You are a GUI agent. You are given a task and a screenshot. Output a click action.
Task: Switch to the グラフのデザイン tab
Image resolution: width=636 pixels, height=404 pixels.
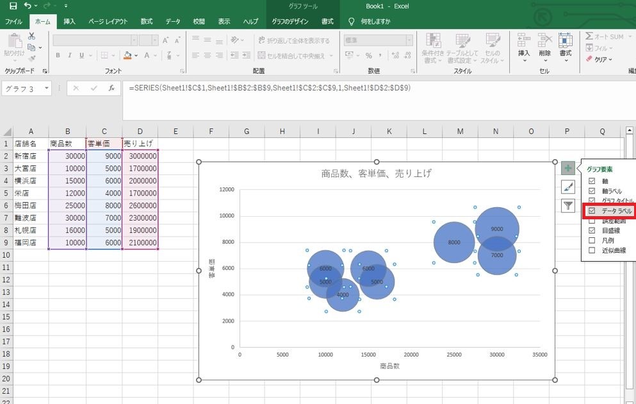click(x=290, y=21)
